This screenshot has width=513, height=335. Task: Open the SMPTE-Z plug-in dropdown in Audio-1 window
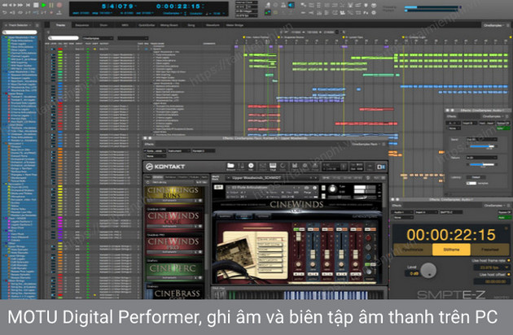click(450, 212)
